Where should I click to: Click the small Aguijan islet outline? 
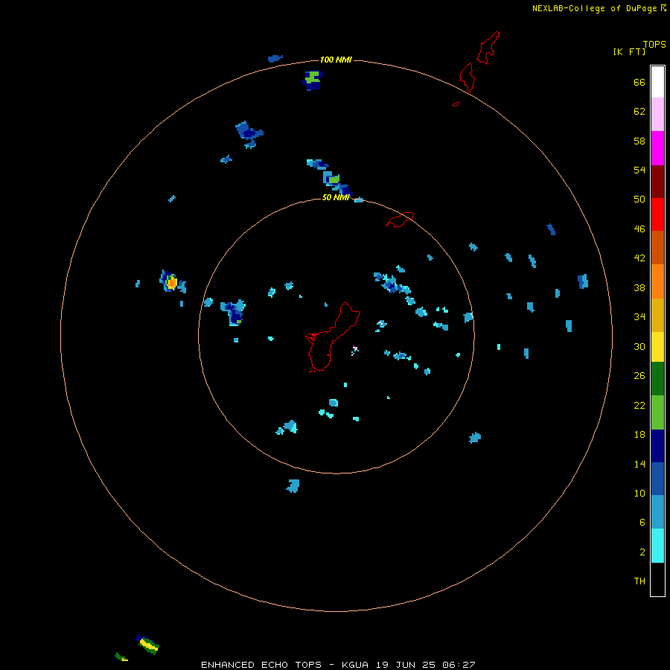[456, 103]
